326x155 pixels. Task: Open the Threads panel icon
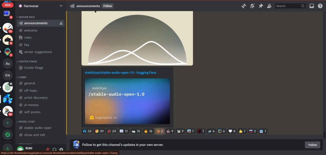click(244, 6)
